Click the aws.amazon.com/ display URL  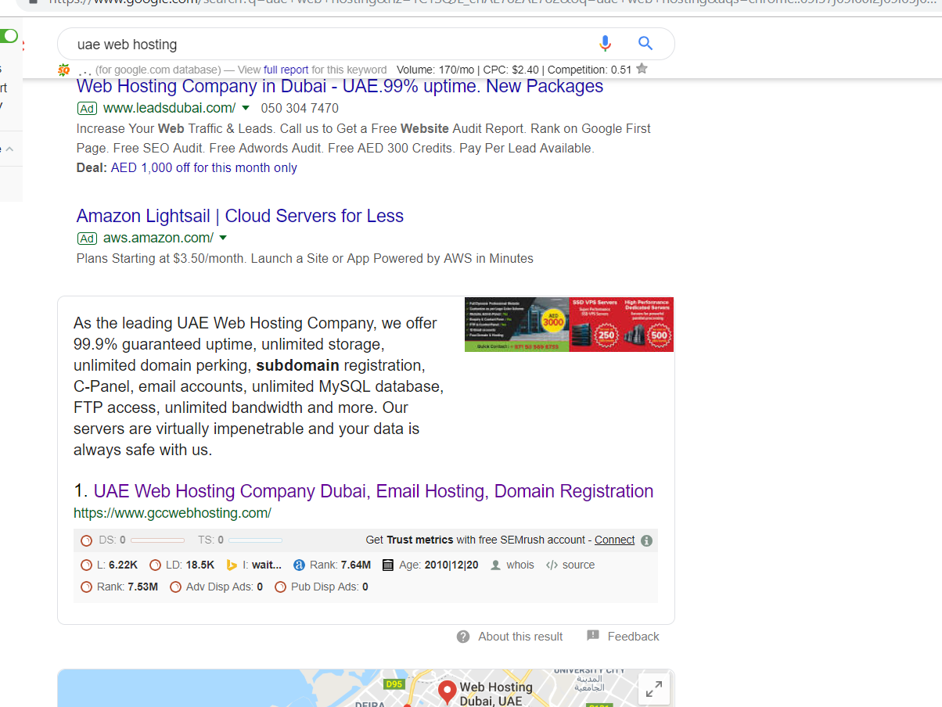click(x=158, y=238)
